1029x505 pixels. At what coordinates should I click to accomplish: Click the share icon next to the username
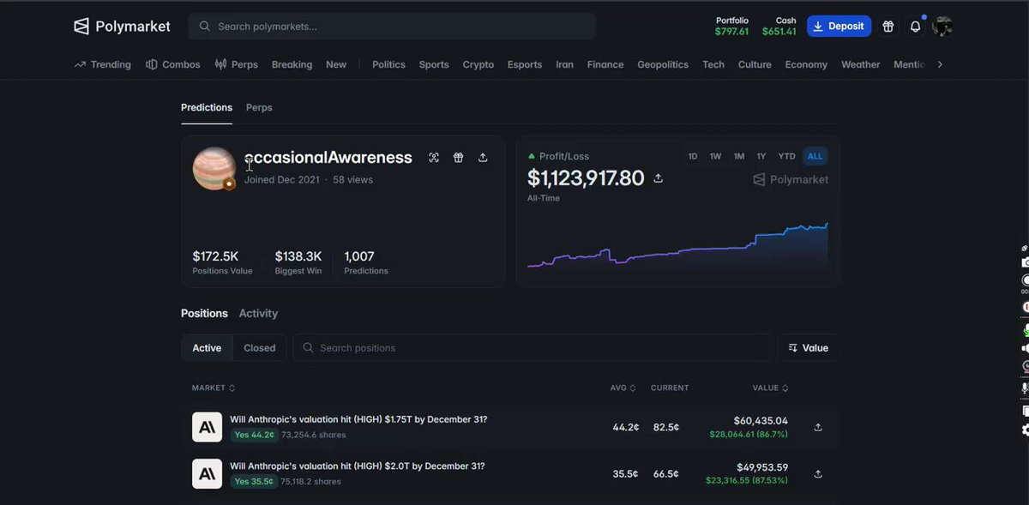pyautogui.click(x=483, y=158)
